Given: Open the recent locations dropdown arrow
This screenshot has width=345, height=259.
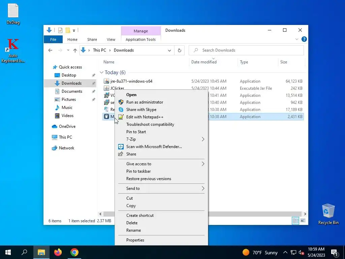Looking at the screenshot, I should (x=68, y=50).
